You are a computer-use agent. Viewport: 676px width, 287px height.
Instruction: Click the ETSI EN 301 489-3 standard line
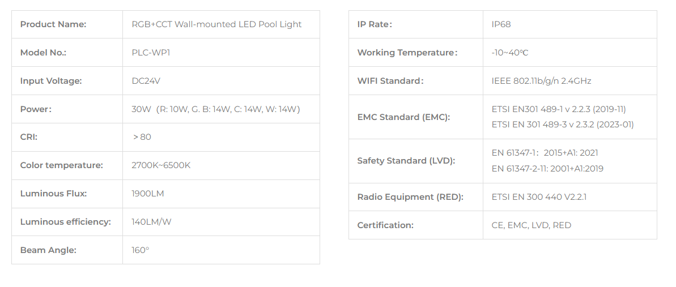click(x=563, y=125)
